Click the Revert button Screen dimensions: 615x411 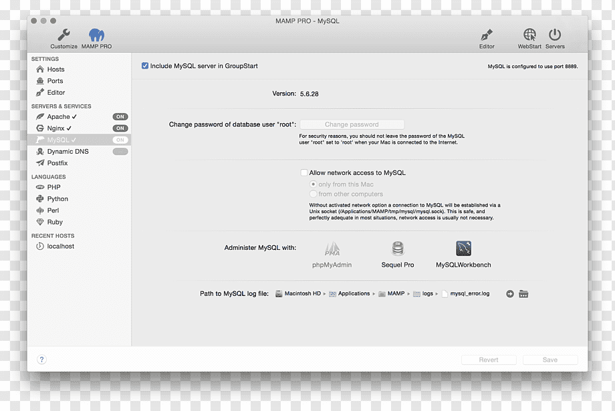click(x=489, y=360)
